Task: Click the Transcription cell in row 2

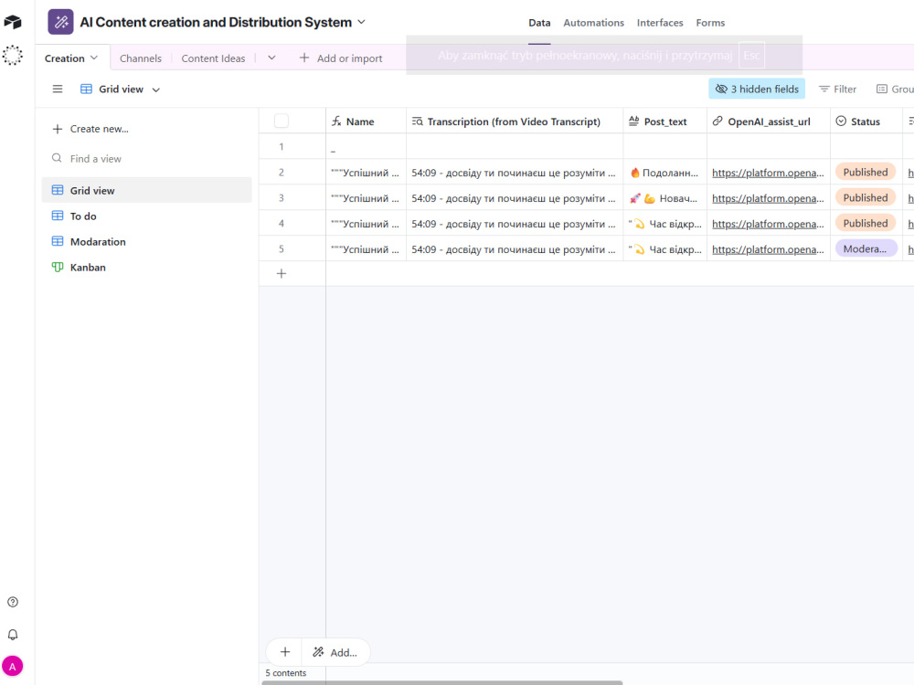Action: (x=515, y=173)
